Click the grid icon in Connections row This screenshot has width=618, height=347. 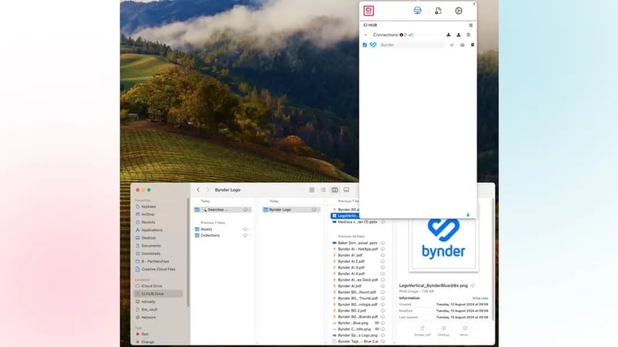[468, 35]
